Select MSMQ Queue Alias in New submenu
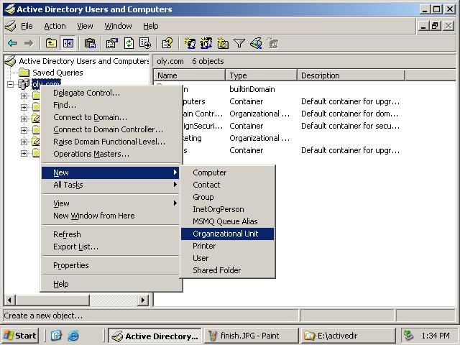The image size is (460, 345). coord(227,221)
